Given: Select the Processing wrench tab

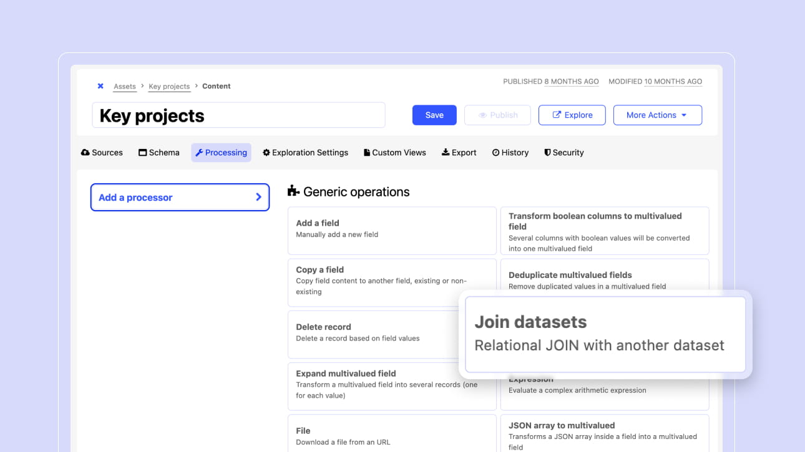Looking at the screenshot, I should pos(221,153).
